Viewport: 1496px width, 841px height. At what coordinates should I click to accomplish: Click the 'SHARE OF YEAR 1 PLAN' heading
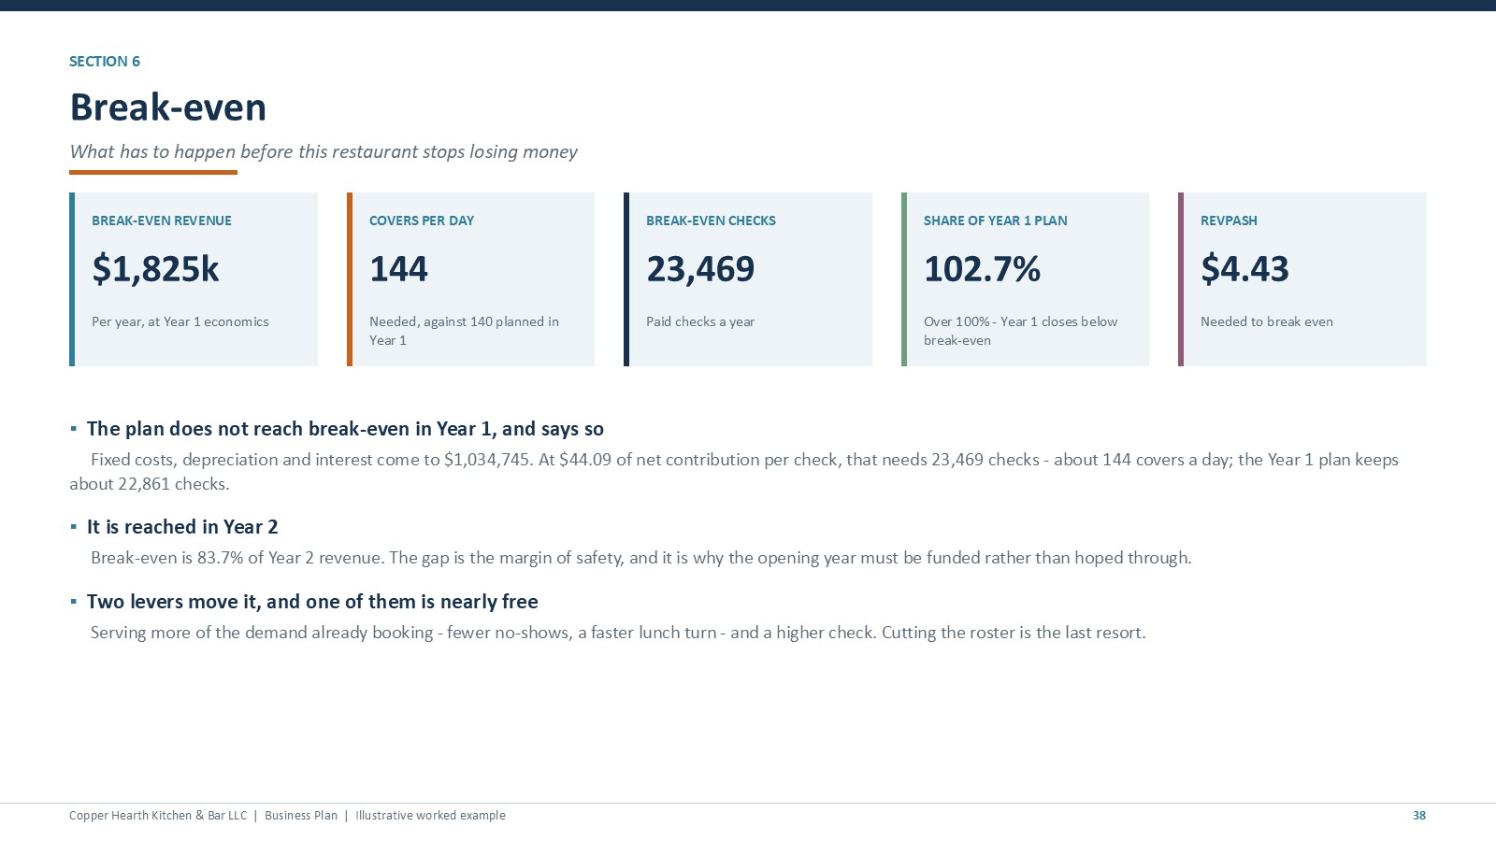[x=995, y=221]
